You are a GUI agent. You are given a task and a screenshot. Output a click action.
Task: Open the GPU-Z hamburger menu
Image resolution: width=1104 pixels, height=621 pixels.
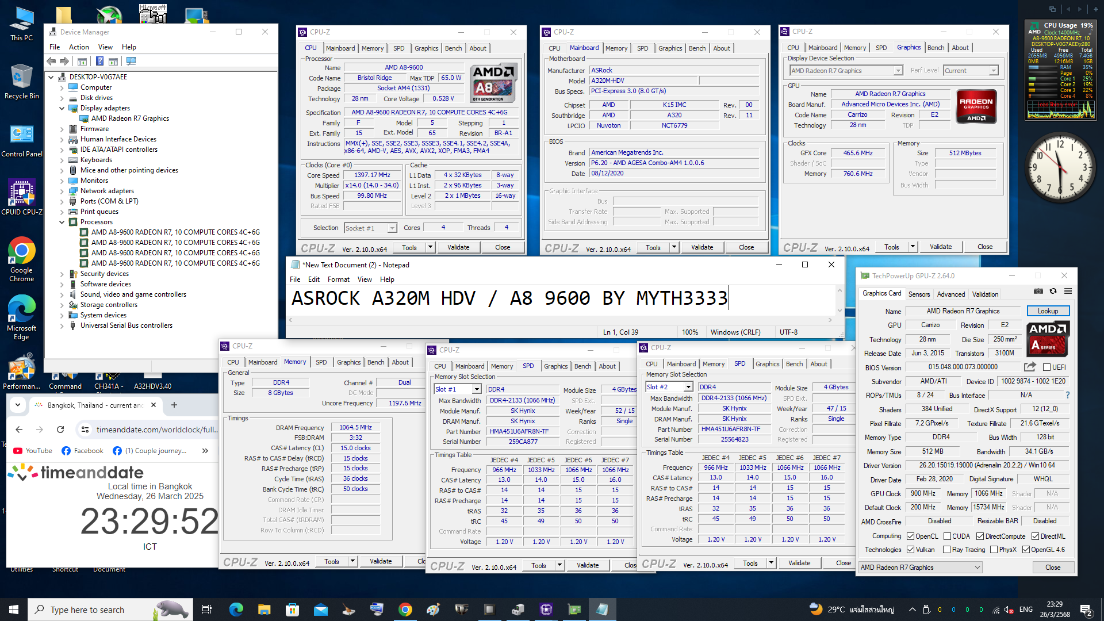[x=1068, y=292]
